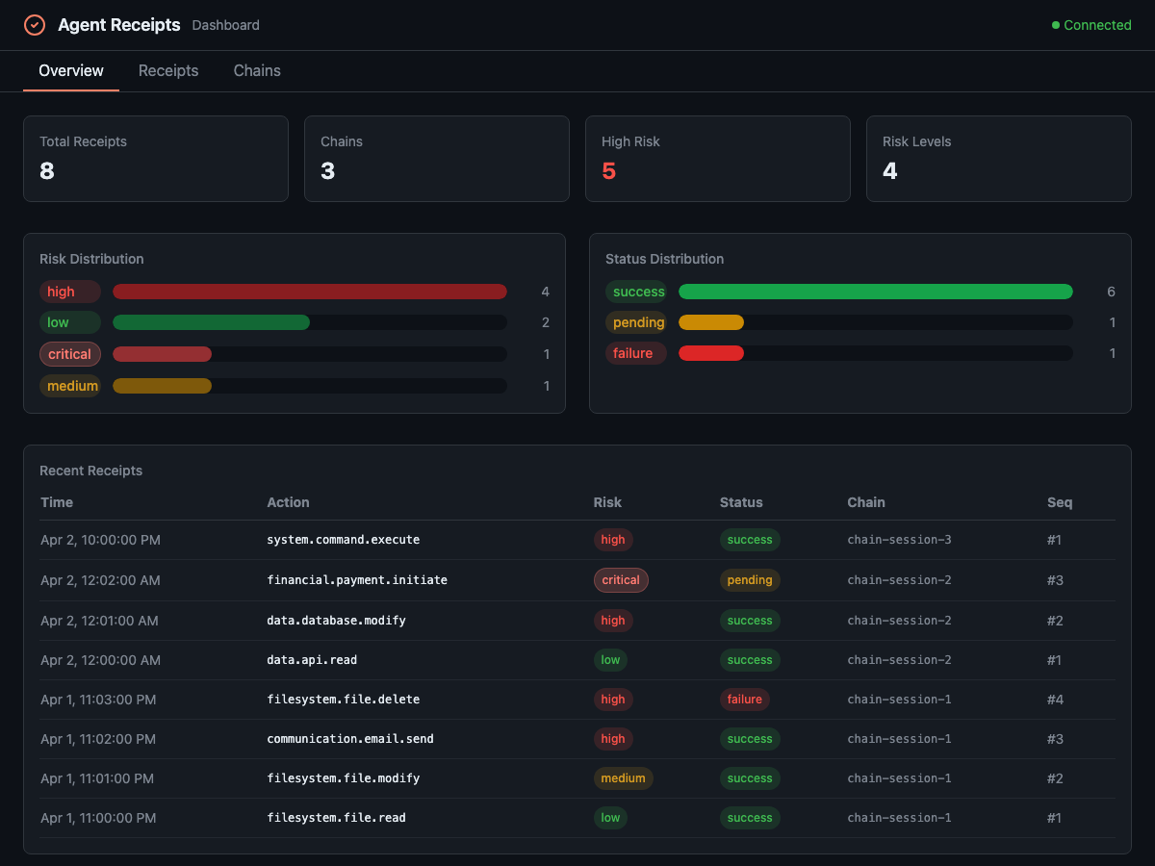Switch to the Receipts tab
Image resolution: width=1155 pixels, height=866 pixels.
pos(168,70)
